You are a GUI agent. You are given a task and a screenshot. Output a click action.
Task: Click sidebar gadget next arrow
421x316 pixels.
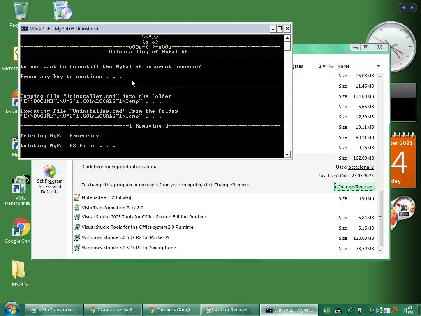pyautogui.click(x=412, y=7)
